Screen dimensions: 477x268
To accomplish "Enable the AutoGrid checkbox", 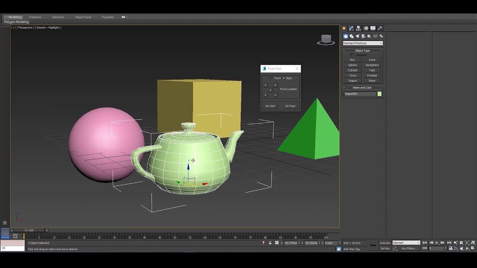I will [x=352, y=55].
